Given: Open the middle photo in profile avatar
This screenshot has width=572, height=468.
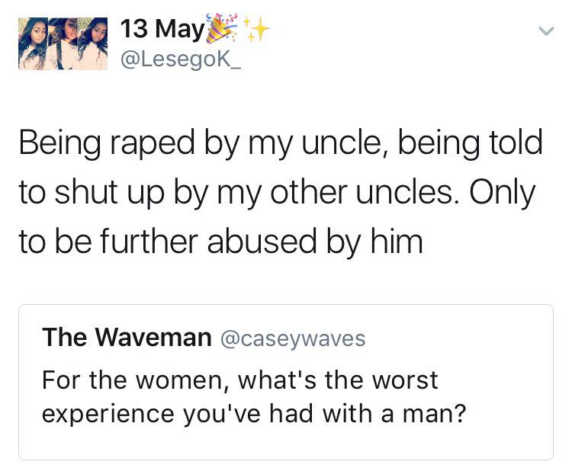Looking at the screenshot, I should tap(63, 43).
